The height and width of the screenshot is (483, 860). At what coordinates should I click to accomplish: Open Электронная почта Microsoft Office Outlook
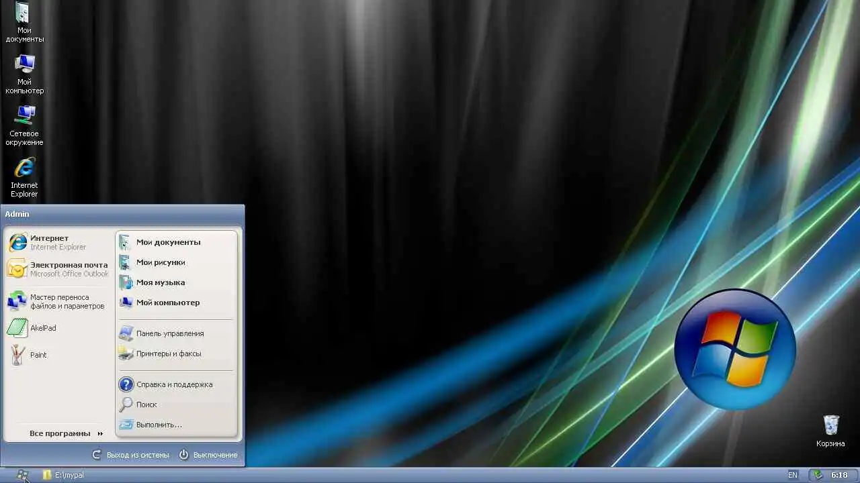pos(59,269)
